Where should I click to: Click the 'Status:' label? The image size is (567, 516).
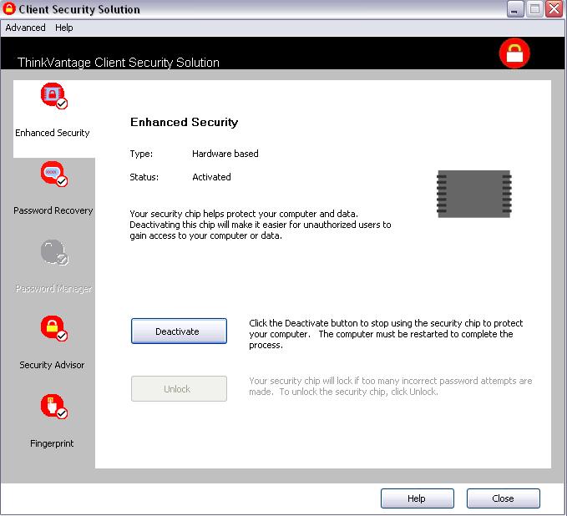pyautogui.click(x=144, y=177)
